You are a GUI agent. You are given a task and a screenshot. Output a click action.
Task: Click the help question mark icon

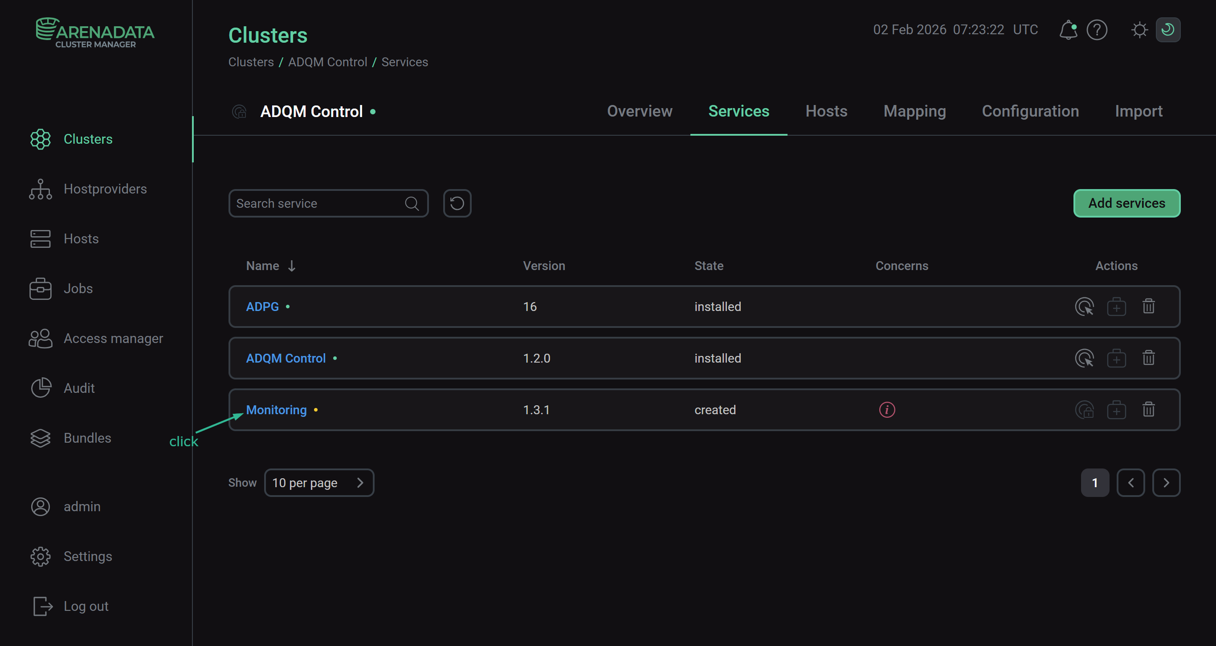click(x=1098, y=30)
